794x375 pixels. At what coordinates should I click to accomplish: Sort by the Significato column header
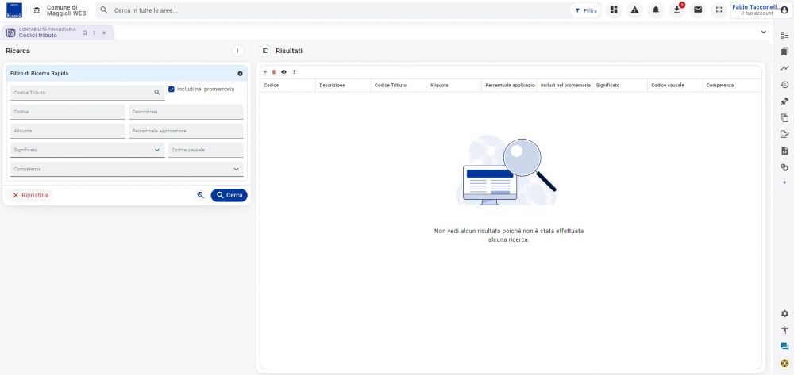(x=620, y=86)
